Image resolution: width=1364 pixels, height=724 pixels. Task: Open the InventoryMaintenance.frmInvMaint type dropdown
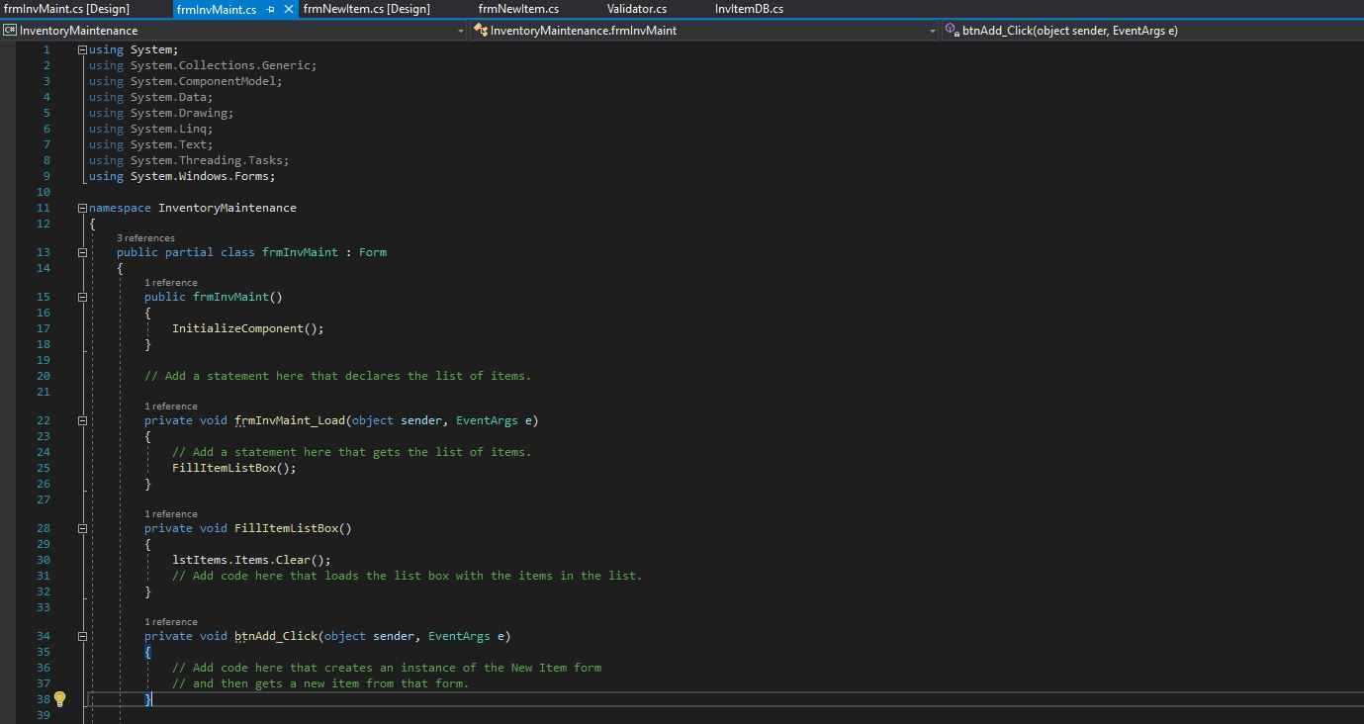tap(932, 31)
